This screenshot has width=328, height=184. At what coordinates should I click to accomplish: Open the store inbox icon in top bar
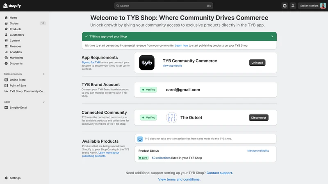pyautogui.click(x=285, y=6)
